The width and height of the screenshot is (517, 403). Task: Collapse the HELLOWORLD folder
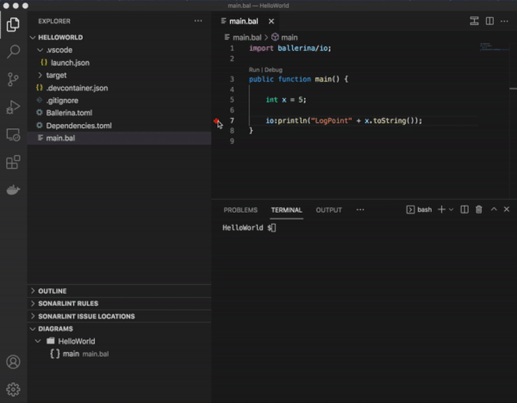pyautogui.click(x=33, y=37)
